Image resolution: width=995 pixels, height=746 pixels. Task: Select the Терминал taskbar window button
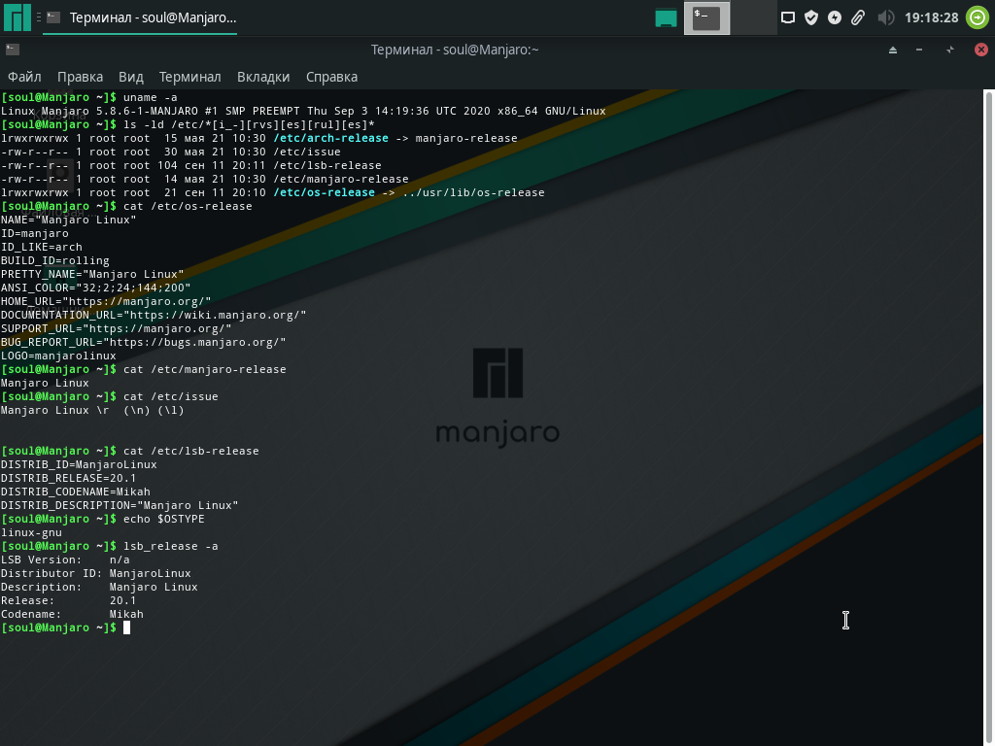point(141,17)
